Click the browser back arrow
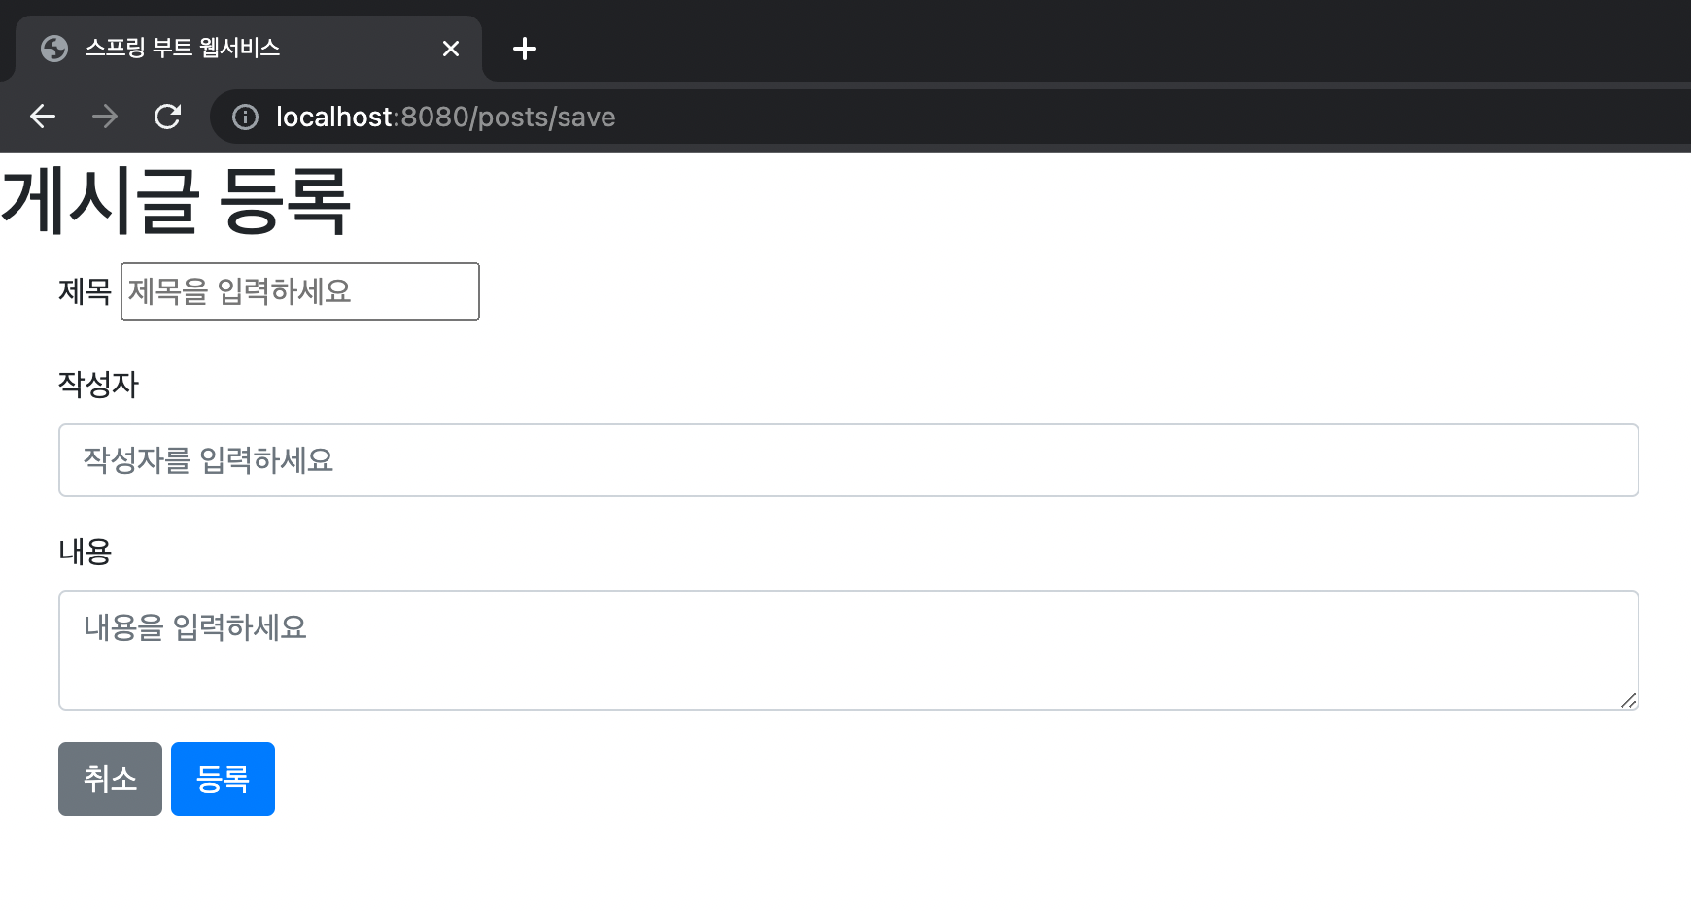The image size is (1691, 911). coord(43,117)
